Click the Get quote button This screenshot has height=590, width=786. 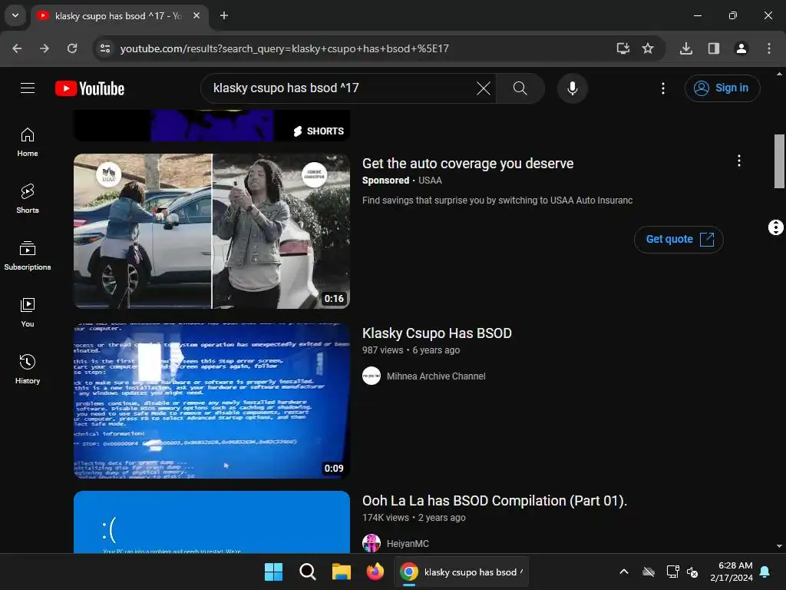[x=679, y=240]
